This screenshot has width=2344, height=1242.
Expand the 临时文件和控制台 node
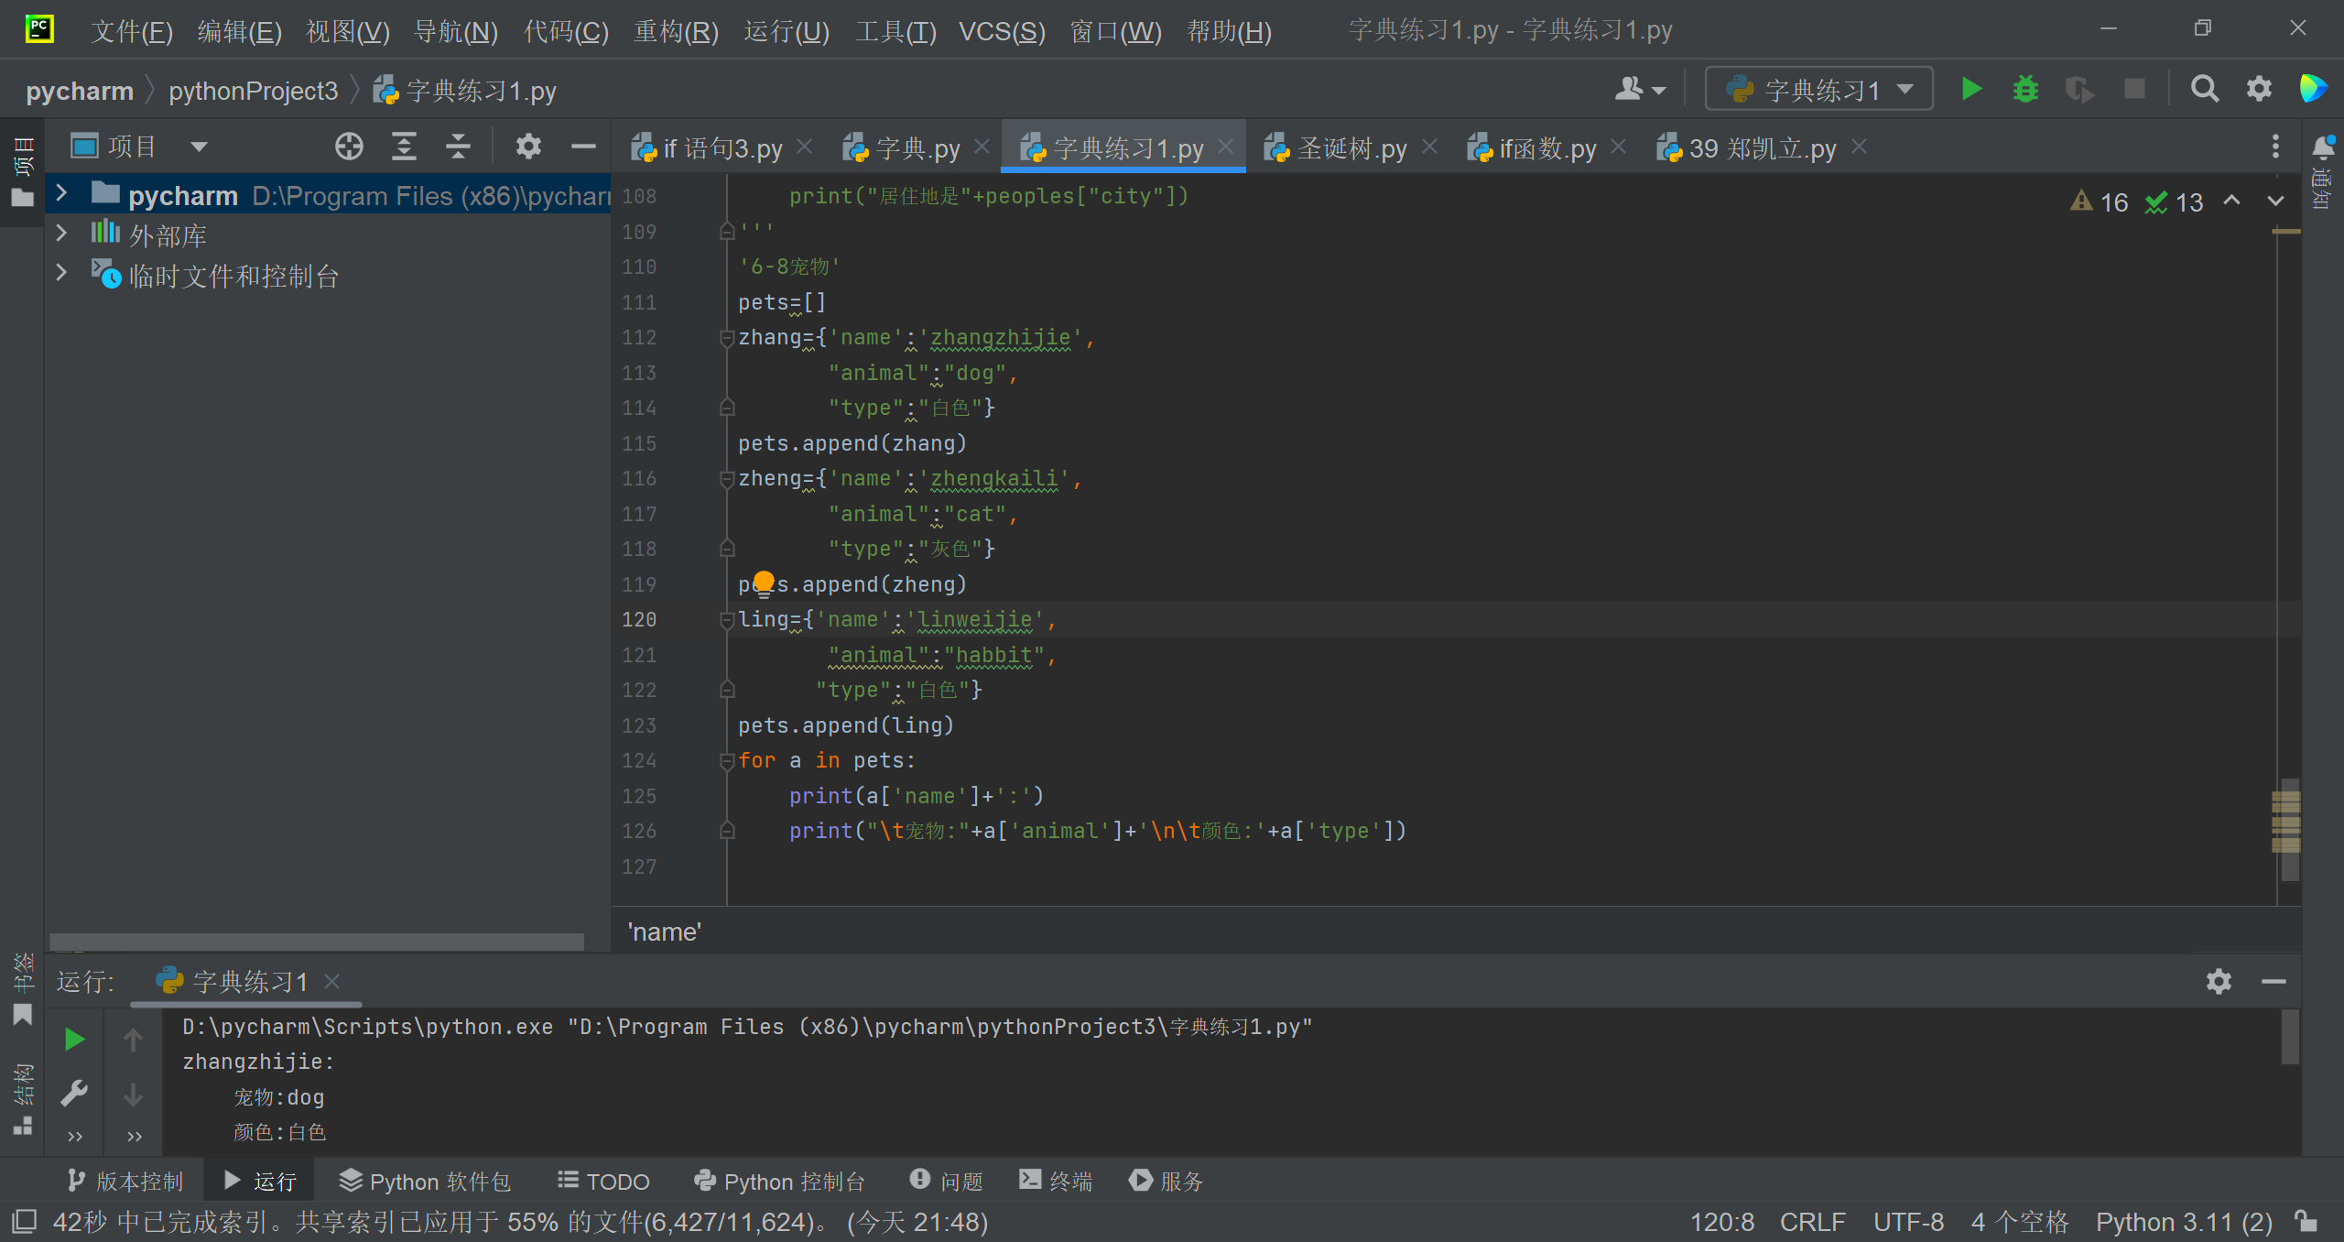click(x=61, y=273)
